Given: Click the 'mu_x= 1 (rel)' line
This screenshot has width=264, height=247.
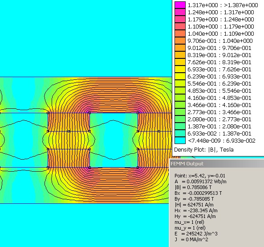Looking at the screenshot, I should pos(189,222).
